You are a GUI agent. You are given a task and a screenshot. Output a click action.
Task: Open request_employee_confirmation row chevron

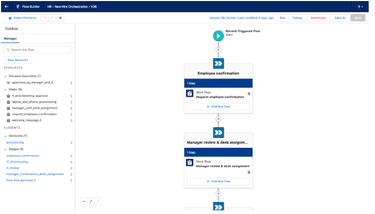pyautogui.click(x=71, y=114)
